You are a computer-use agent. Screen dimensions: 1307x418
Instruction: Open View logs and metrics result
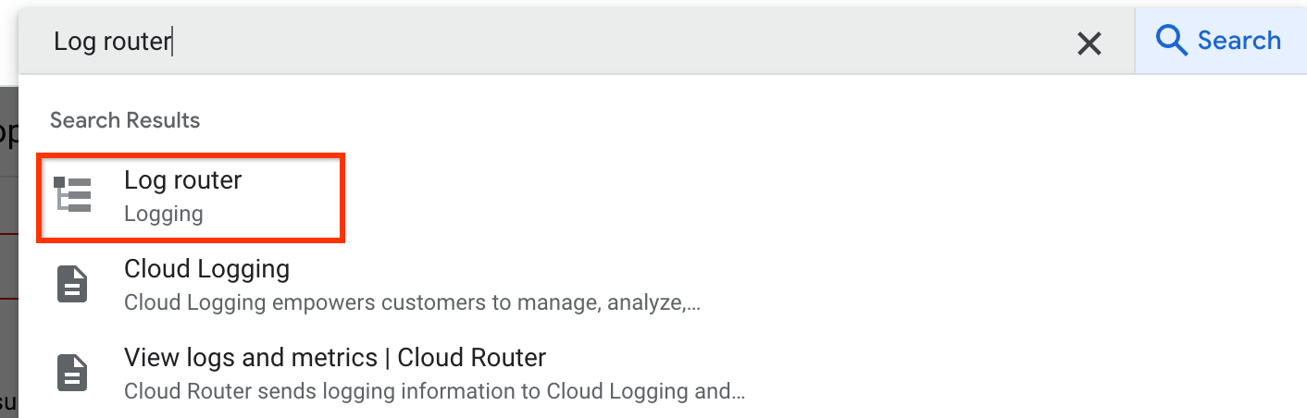tap(334, 358)
